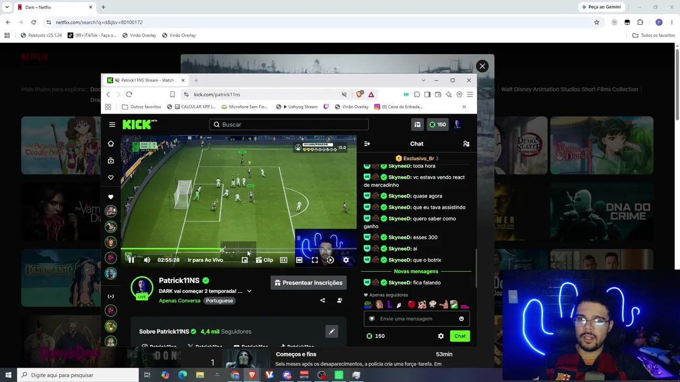The height and width of the screenshot is (382, 680).
Task: Click Peça ao Gemini in Chrome
Action: tap(601, 7)
